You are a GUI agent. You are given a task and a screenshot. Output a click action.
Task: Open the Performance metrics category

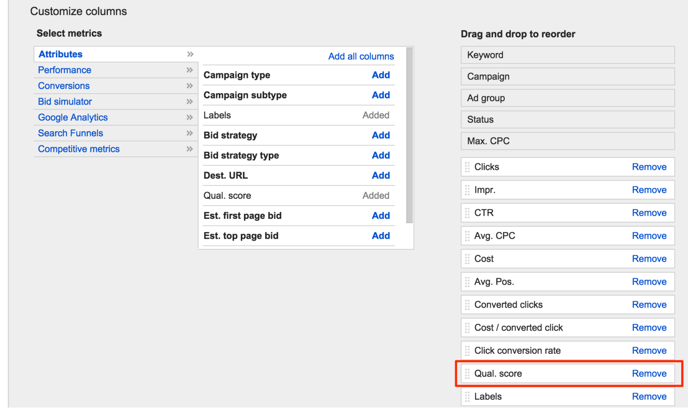pos(65,70)
